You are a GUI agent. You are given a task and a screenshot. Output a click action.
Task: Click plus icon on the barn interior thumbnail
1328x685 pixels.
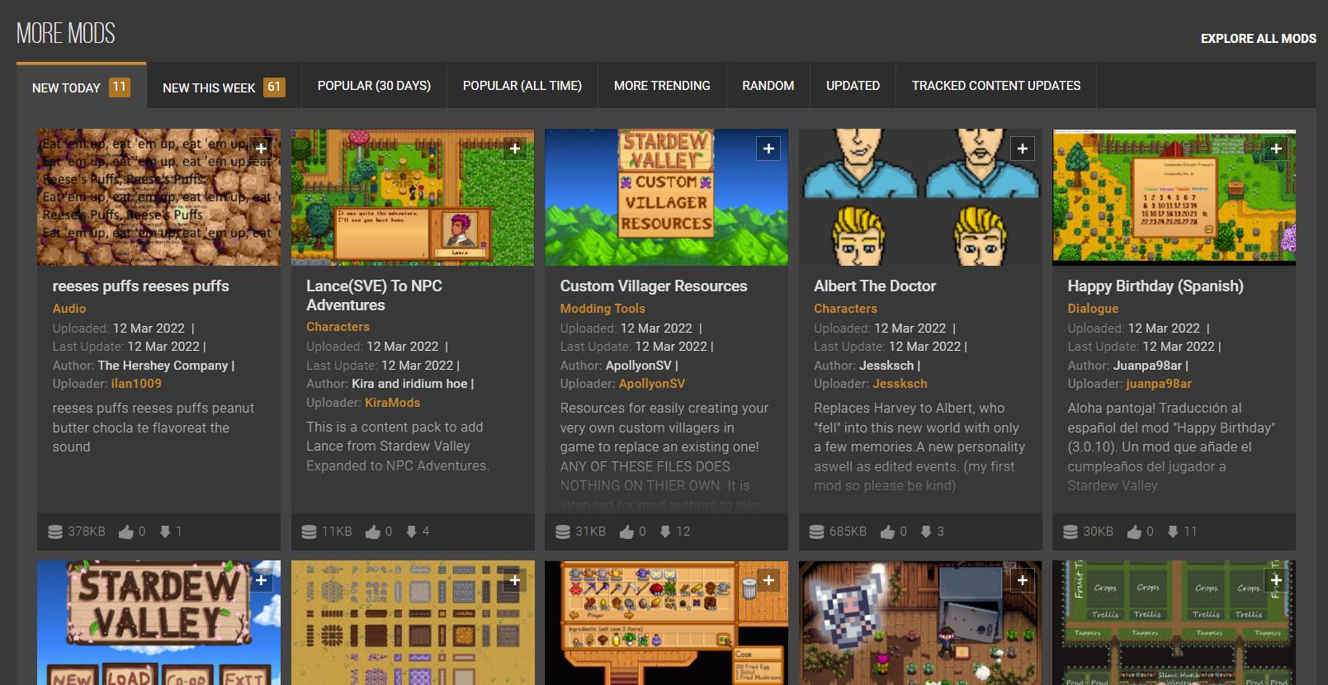1023,581
